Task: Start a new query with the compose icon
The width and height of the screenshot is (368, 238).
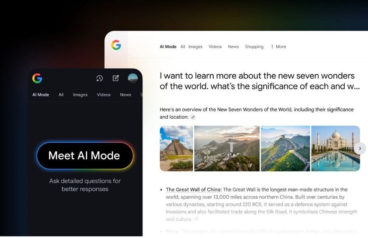Action: click(x=116, y=78)
